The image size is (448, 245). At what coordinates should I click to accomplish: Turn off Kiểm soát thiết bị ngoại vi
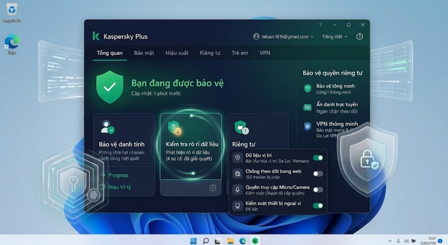tap(318, 206)
